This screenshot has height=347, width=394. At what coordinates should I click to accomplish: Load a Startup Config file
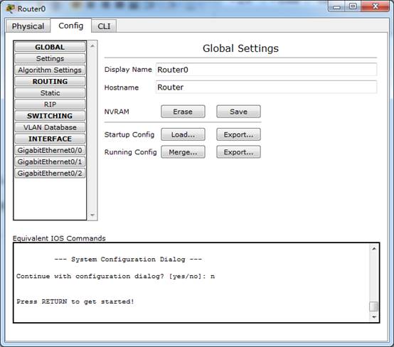pos(183,134)
